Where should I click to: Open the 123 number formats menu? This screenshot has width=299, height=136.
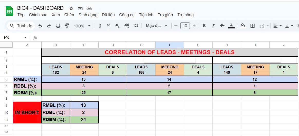(136, 26)
